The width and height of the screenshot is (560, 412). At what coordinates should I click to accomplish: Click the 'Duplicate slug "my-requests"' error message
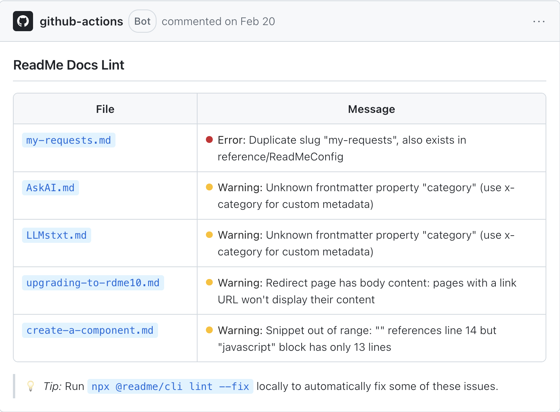coord(342,148)
